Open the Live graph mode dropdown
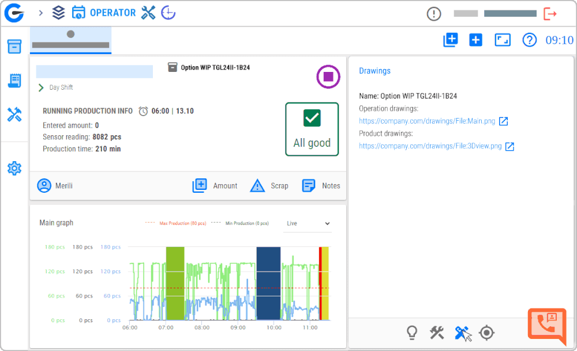 (x=308, y=224)
